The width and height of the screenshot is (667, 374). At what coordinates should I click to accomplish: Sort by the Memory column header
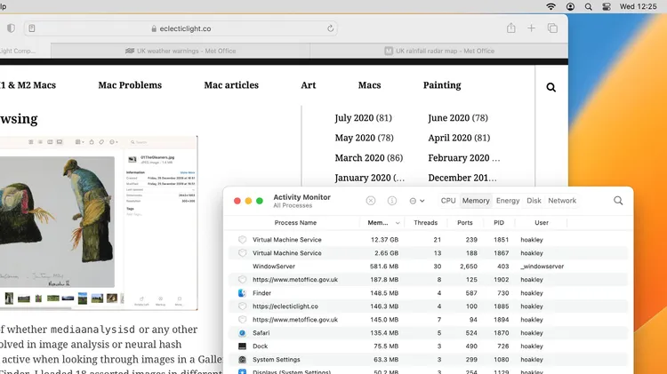click(x=378, y=223)
